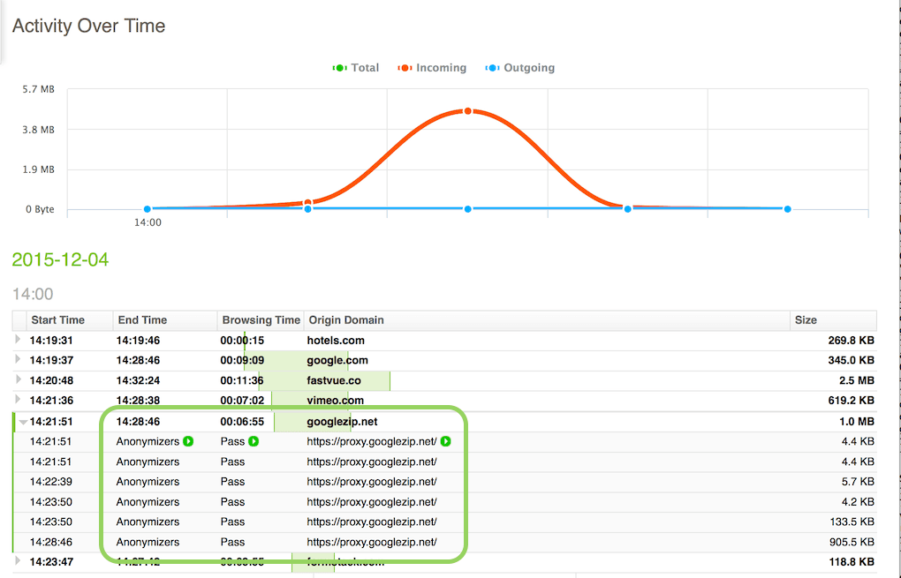Screen dimensions: 901x578
Task: Sort by Browsing Time column header
Action: tap(261, 320)
